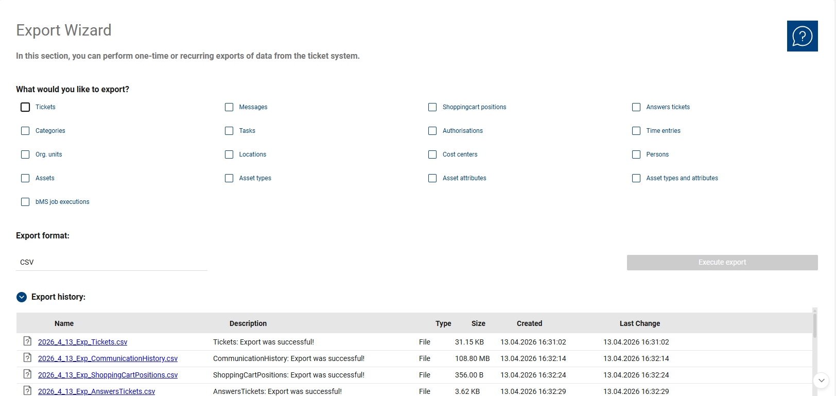This screenshot has width=836, height=396.
Task: Sort by the Name column header
Action: (64, 323)
